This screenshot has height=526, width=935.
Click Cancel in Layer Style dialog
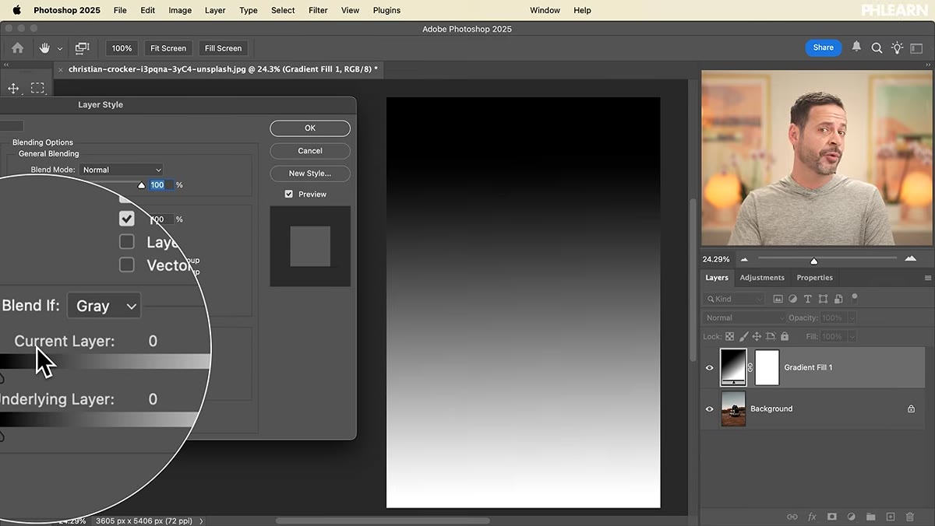(310, 151)
